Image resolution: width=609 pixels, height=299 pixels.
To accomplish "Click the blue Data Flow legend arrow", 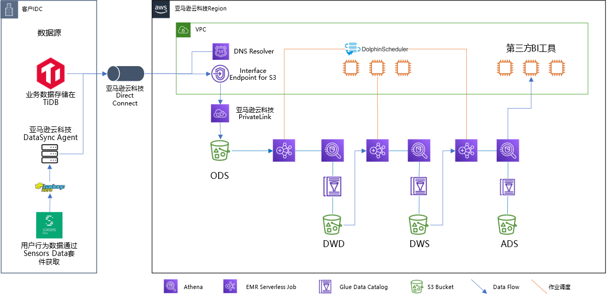I will click(478, 286).
